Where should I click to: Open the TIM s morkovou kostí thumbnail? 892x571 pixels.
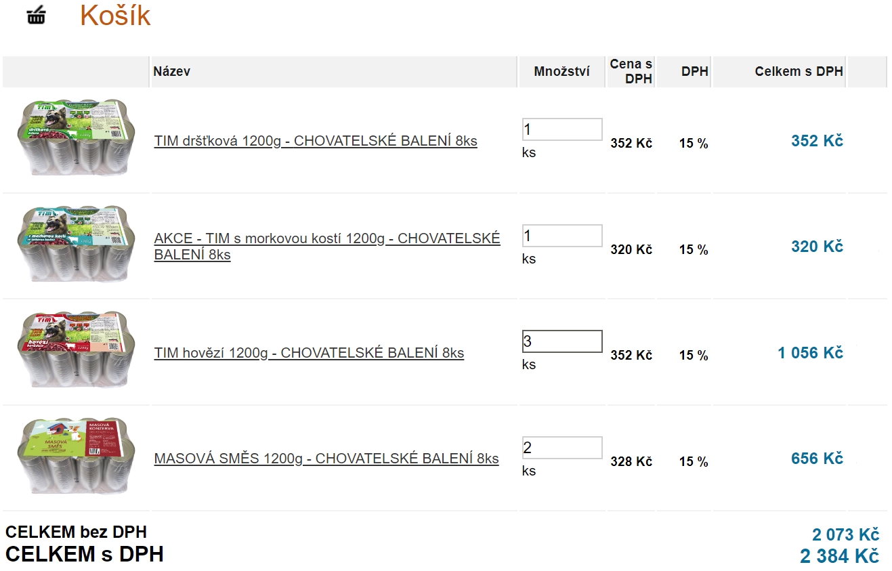(76, 245)
